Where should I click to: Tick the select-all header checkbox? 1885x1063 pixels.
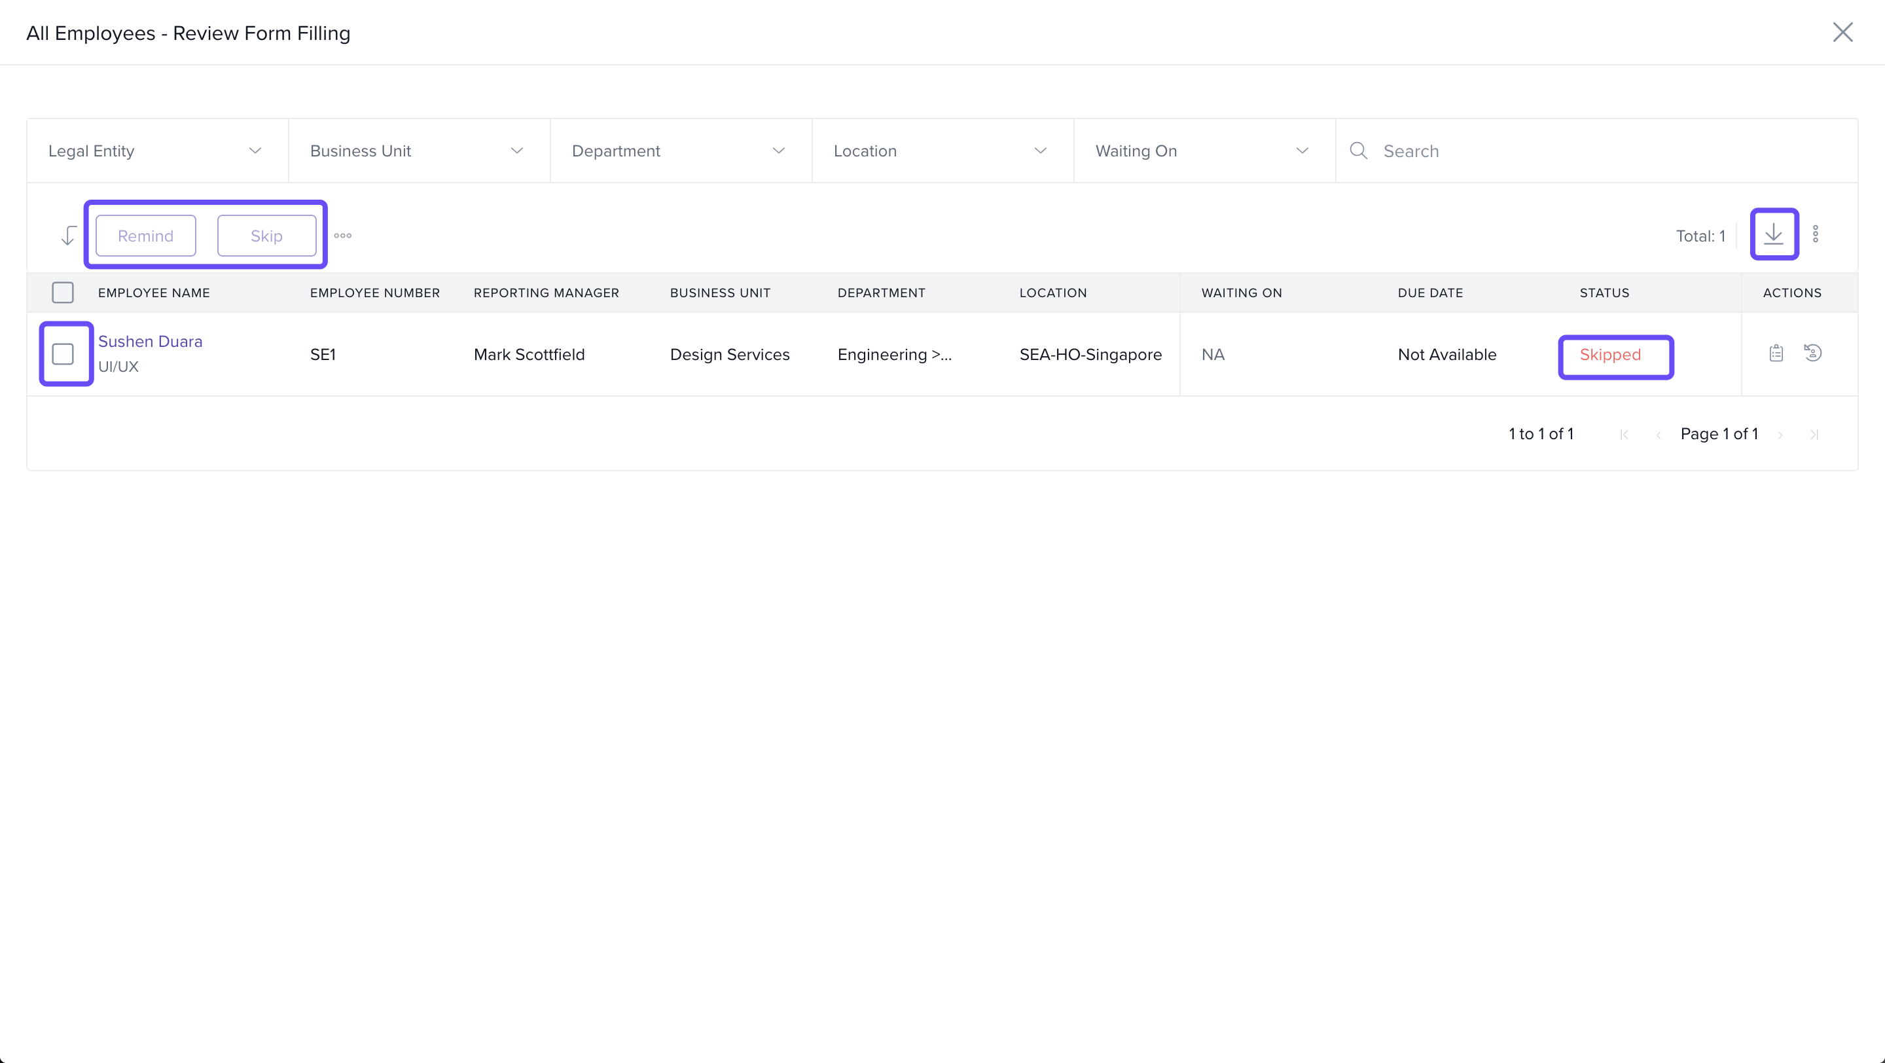(x=63, y=293)
